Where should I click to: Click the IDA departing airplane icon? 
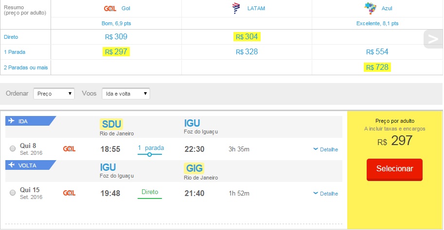click(x=11, y=121)
